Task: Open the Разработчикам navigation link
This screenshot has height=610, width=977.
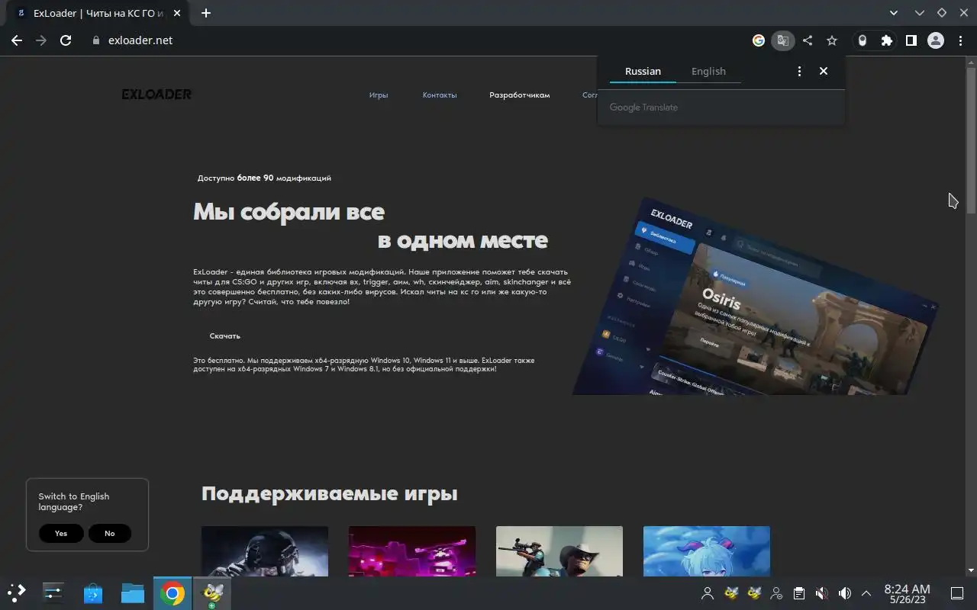Action: [x=520, y=95]
